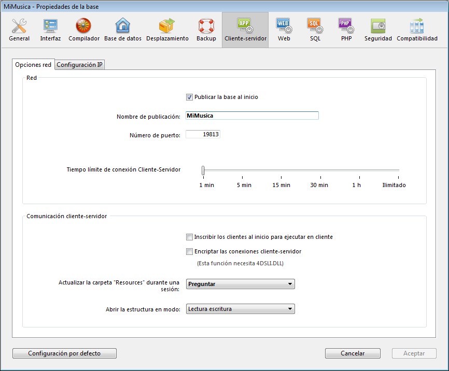
Task: Click the connection timeout slider handle
Action: (203, 170)
